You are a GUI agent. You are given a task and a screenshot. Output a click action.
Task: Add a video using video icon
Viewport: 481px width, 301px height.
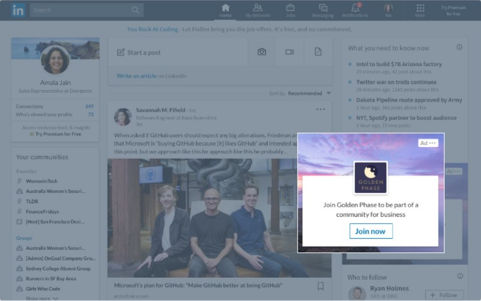pos(289,52)
